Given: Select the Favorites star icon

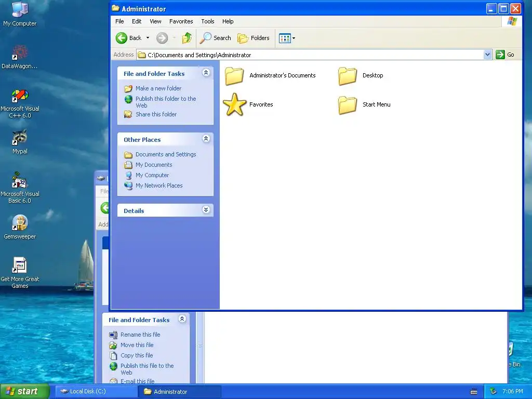Looking at the screenshot, I should click(x=234, y=104).
